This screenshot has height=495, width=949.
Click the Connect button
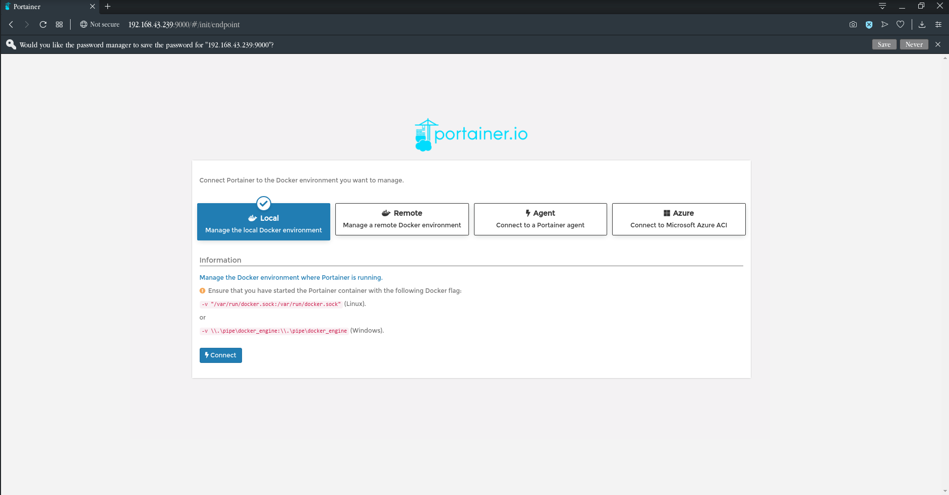pos(221,355)
